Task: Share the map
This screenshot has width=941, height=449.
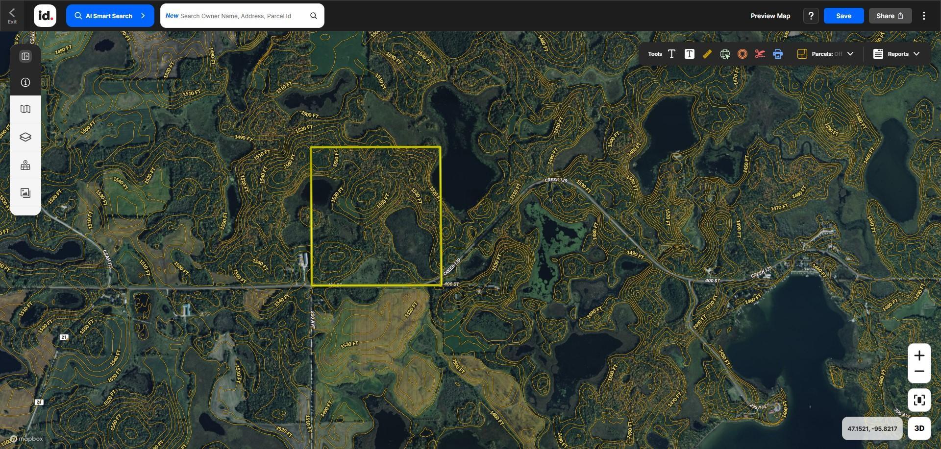Action: [x=890, y=16]
